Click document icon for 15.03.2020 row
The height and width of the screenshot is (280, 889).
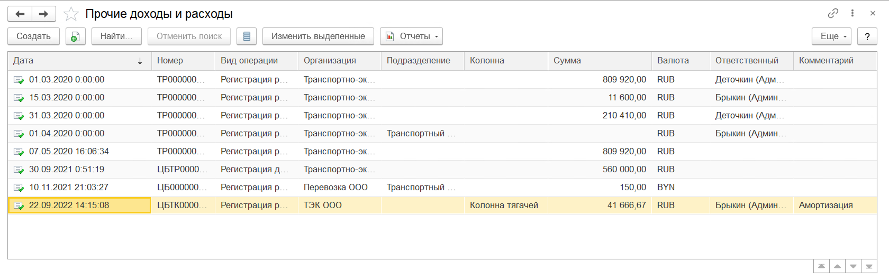[19, 98]
